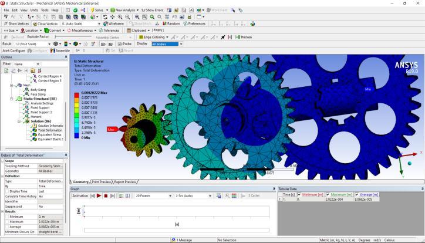The image size is (425, 243).
Task: Open the Tools menu
Action: pyautogui.click(x=45, y=10)
